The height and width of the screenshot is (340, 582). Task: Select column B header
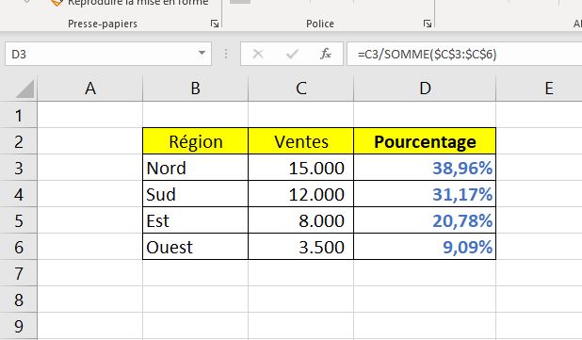coord(195,89)
